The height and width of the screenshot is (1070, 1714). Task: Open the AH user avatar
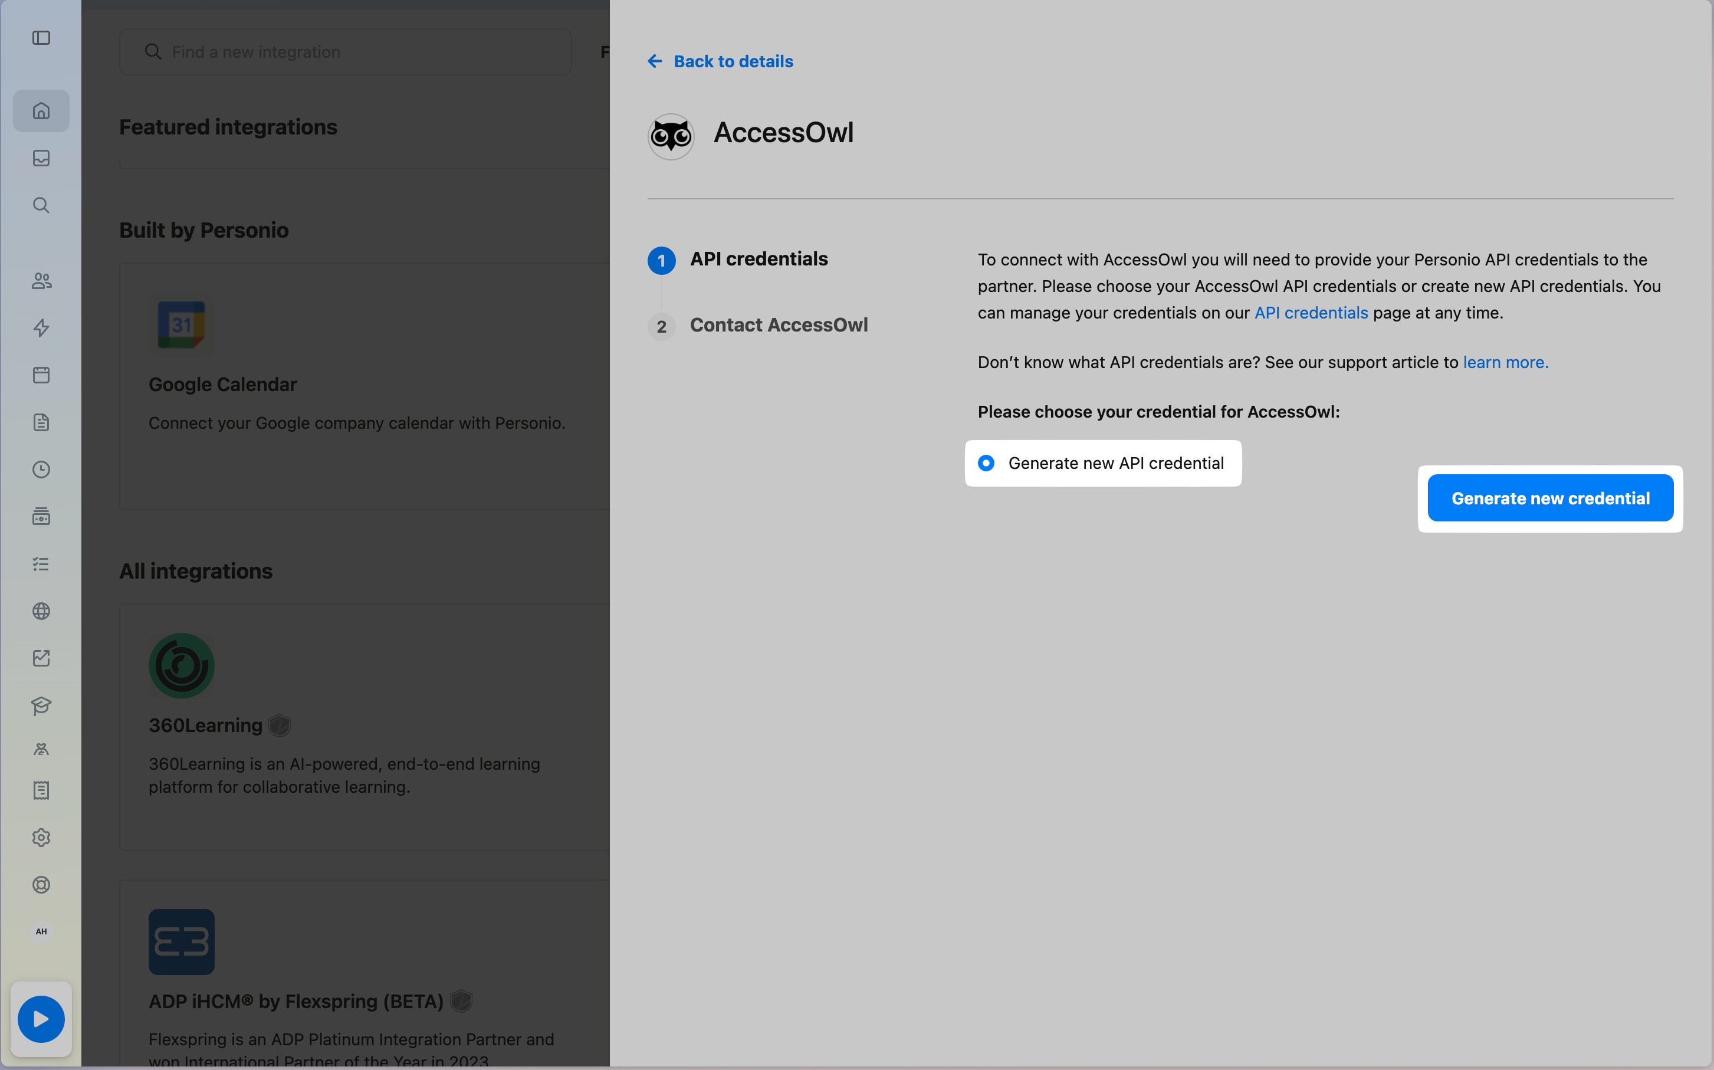pyautogui.click(x=41, y=931)
